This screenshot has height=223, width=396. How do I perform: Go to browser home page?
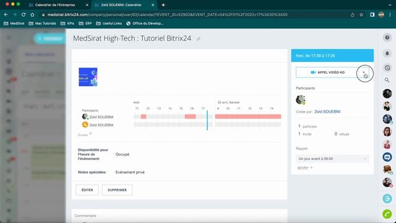32,15
